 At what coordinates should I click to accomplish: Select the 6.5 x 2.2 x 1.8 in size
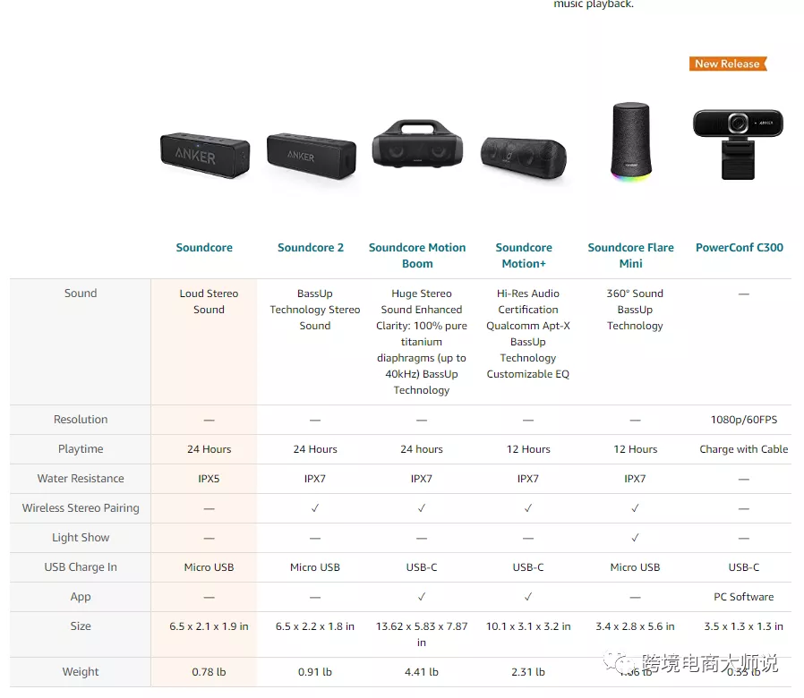[x=315, y=626]
